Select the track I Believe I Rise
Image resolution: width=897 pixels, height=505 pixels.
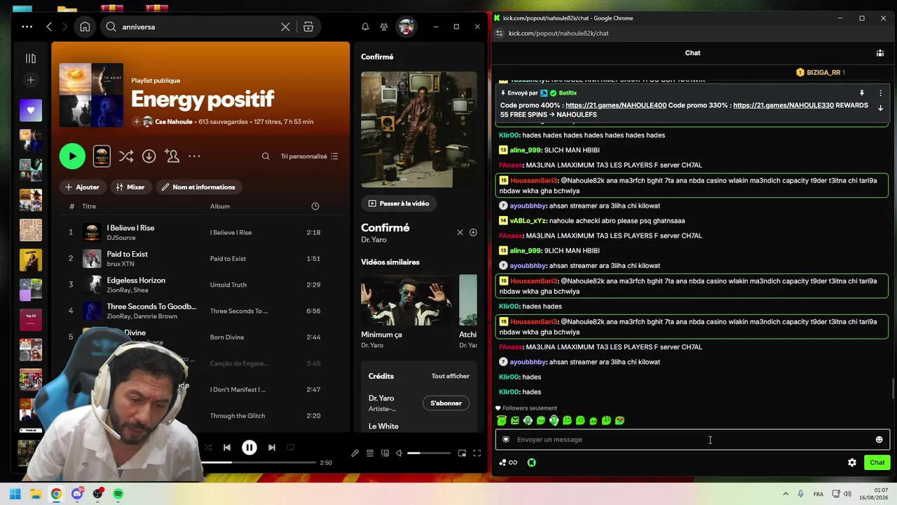pyautogui.click(x=130, y=228)
